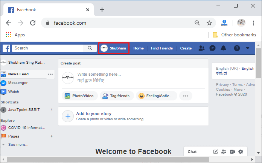
Task: Switch language to Kannada link
Action: [x=221, y=73]
